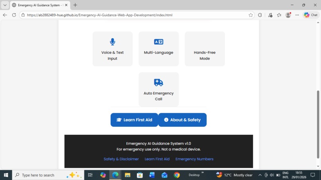Open the browser media control toolbar icon
Viewport: 321px width, 180px height.
tap(270, 15)
